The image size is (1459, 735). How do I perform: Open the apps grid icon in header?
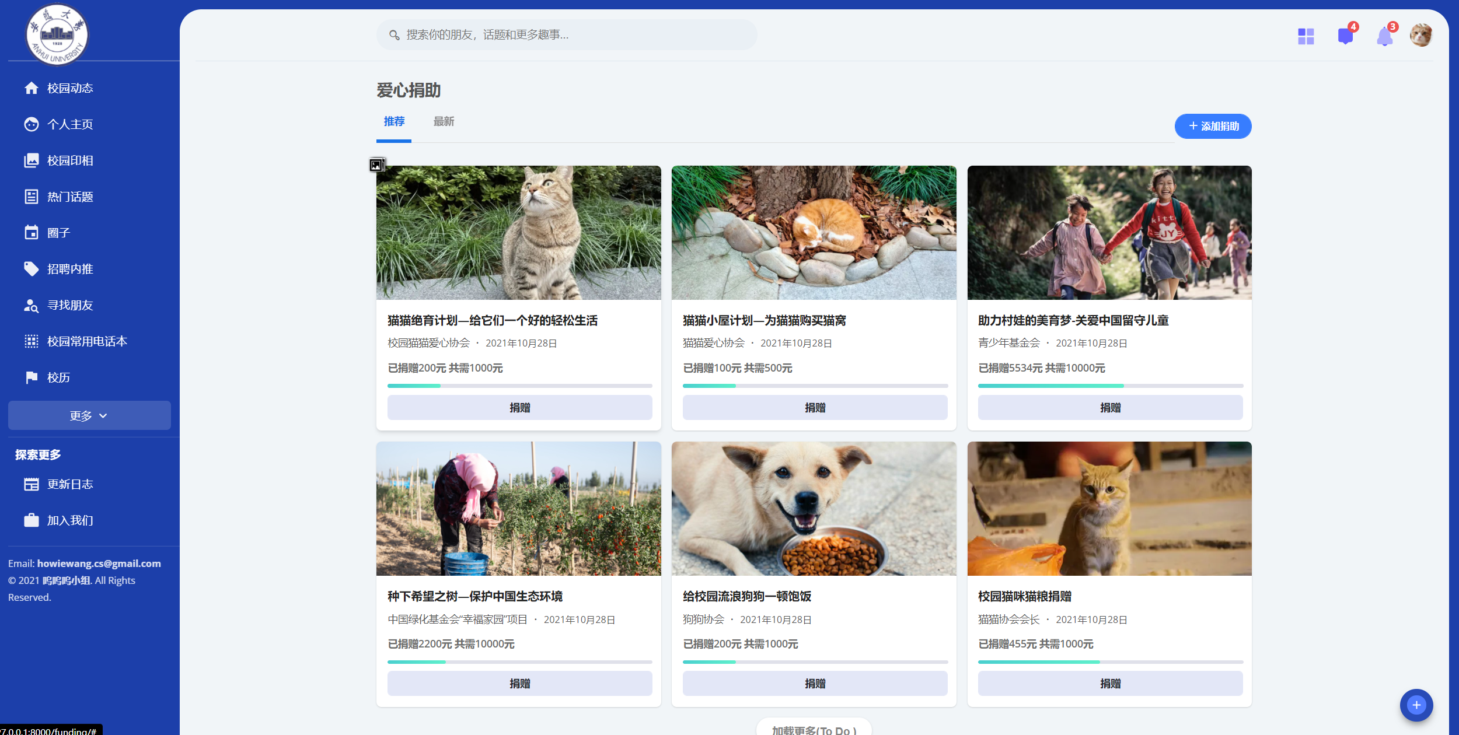pyautogui.click(x=1306, y=36)
